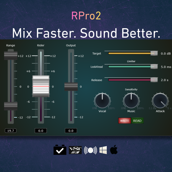Click the Vocal sensitivity knob
The height and width of the screenshot is (172, 172).
102,101
